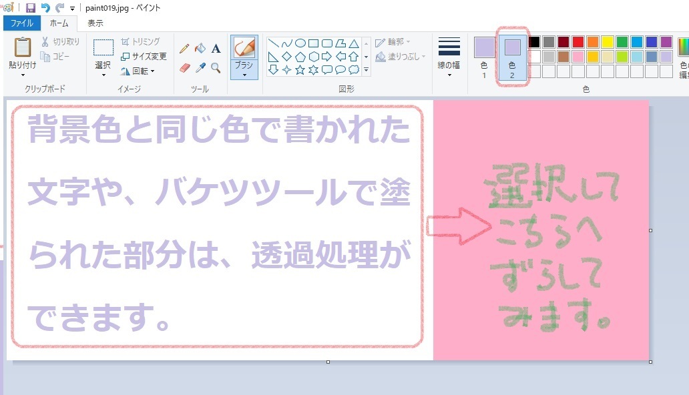Choose the five-point star shape
689x395 pixels.
pyautogui.click(x=300, y=69)
